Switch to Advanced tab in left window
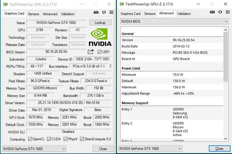 coord(50,14)
